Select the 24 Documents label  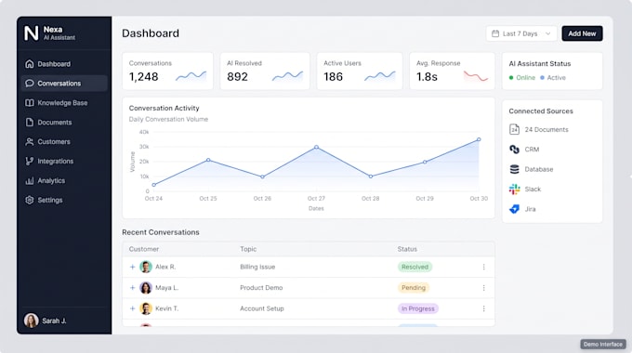[x=546, y=130]
